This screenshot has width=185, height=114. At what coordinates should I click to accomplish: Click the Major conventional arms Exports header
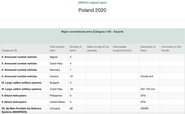click(x=92, y=32)
